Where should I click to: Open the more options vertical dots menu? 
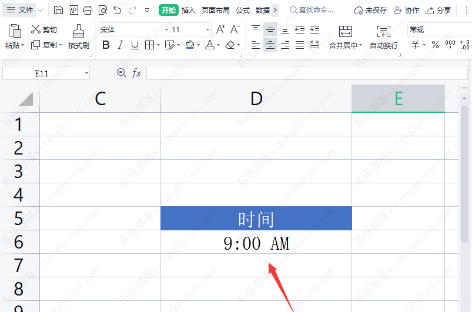[x=466, y=10]
